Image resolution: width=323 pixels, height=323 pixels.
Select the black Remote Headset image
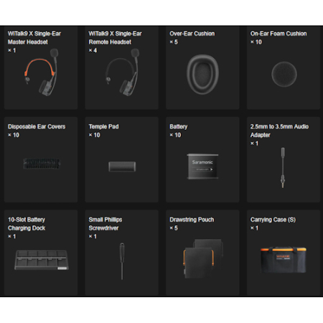pos(123,72)
